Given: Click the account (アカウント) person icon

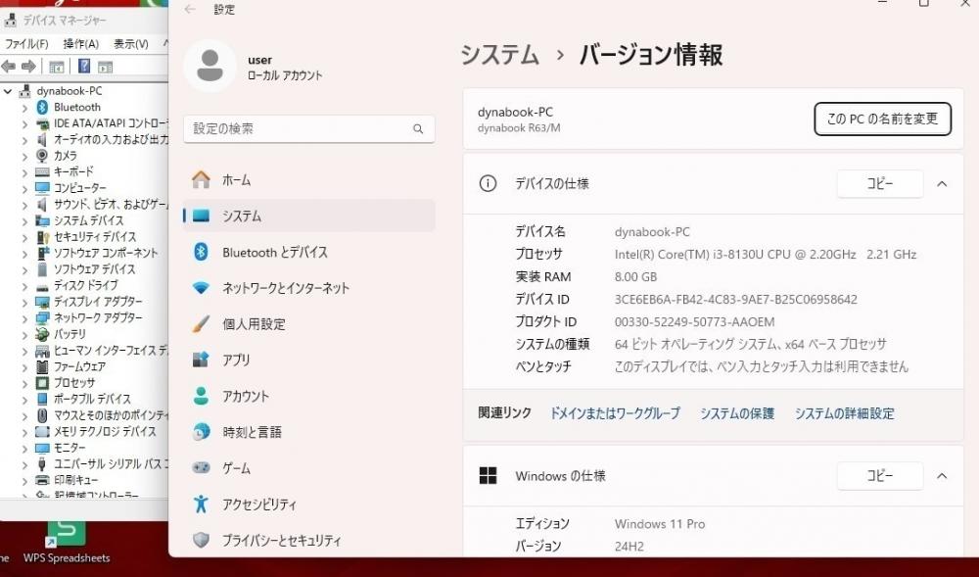Looking at the screenshot, I should tap(201, 396).
